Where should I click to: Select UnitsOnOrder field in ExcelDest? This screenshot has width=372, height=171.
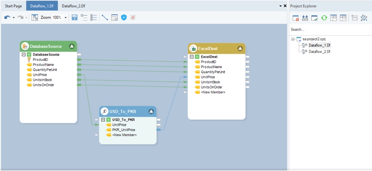point(211,87)
